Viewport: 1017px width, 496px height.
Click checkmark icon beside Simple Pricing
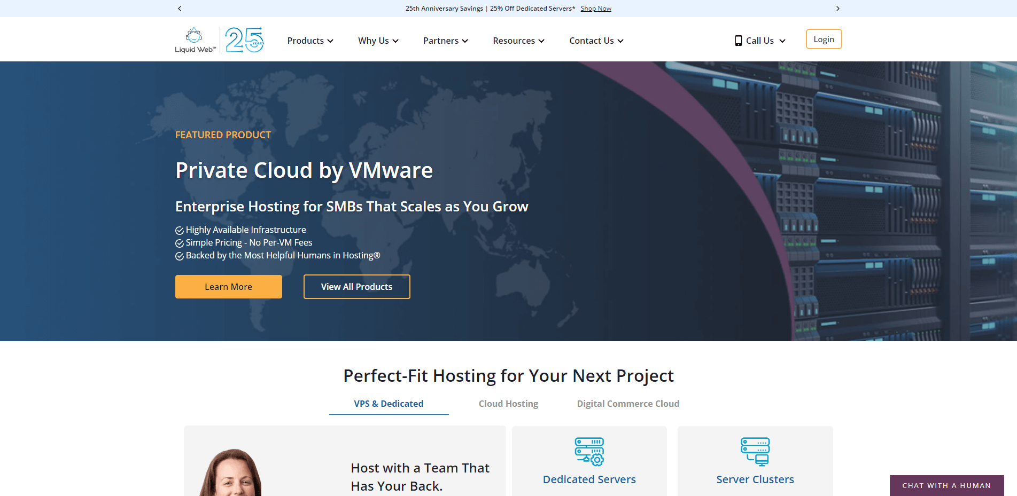click(x=180, y=243)
